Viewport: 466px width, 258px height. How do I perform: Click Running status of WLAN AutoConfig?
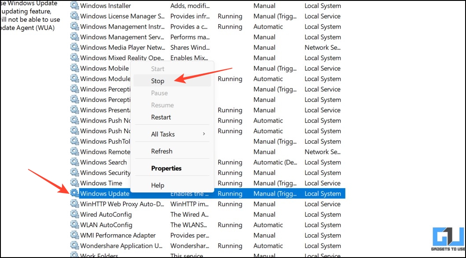pos(230,225)
